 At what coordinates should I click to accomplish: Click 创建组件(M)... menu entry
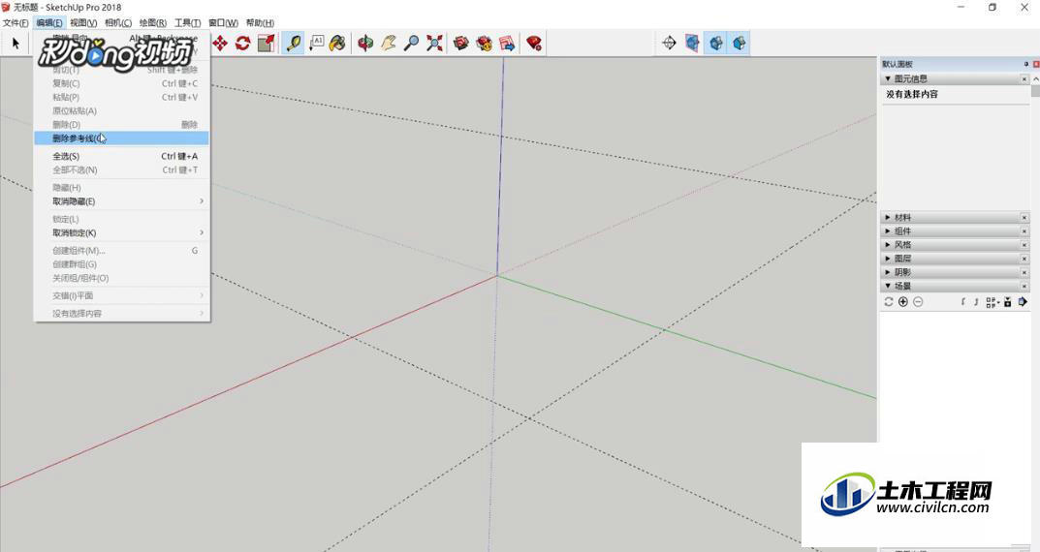click(121, 251)
